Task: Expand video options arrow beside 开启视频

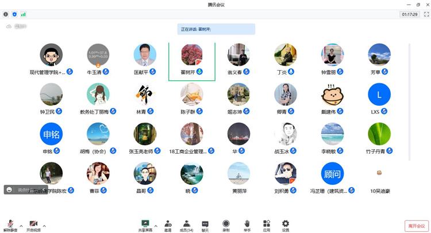Action: coord(44,225)
